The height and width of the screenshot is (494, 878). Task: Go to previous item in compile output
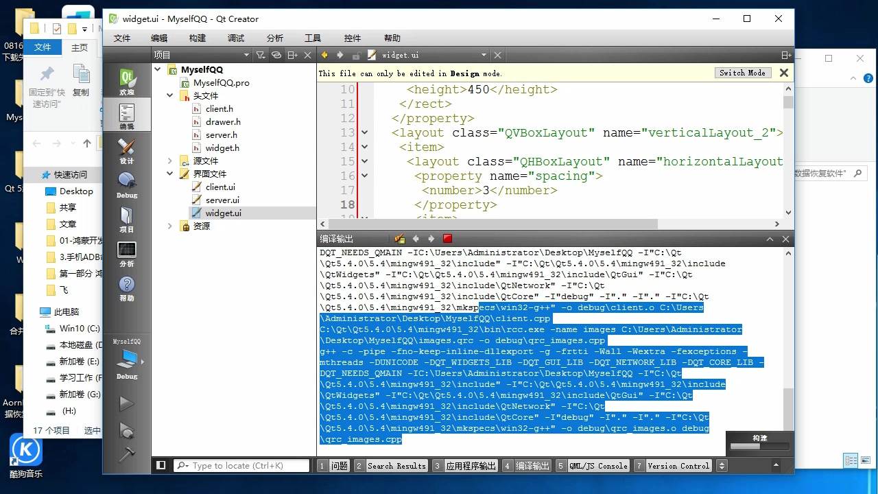point(416,239)
